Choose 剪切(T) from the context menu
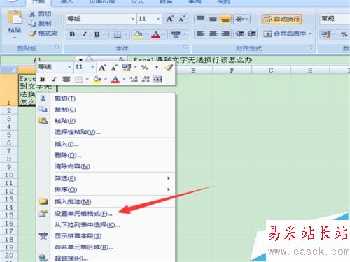350x262 pixels. click(x=106, y=99)
